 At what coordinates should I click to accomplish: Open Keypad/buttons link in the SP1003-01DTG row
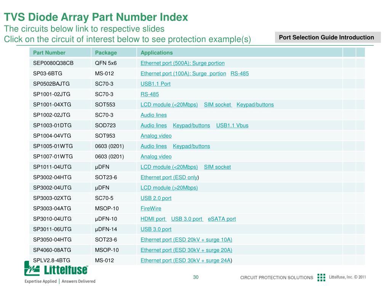tap(191, 125)
